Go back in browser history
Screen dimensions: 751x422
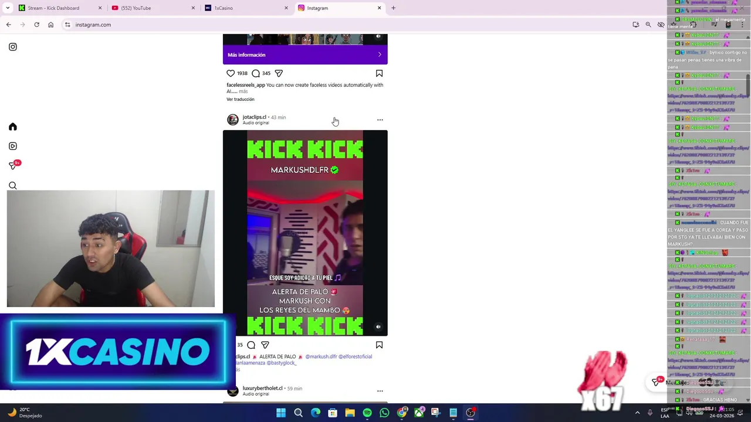(8, 25)
